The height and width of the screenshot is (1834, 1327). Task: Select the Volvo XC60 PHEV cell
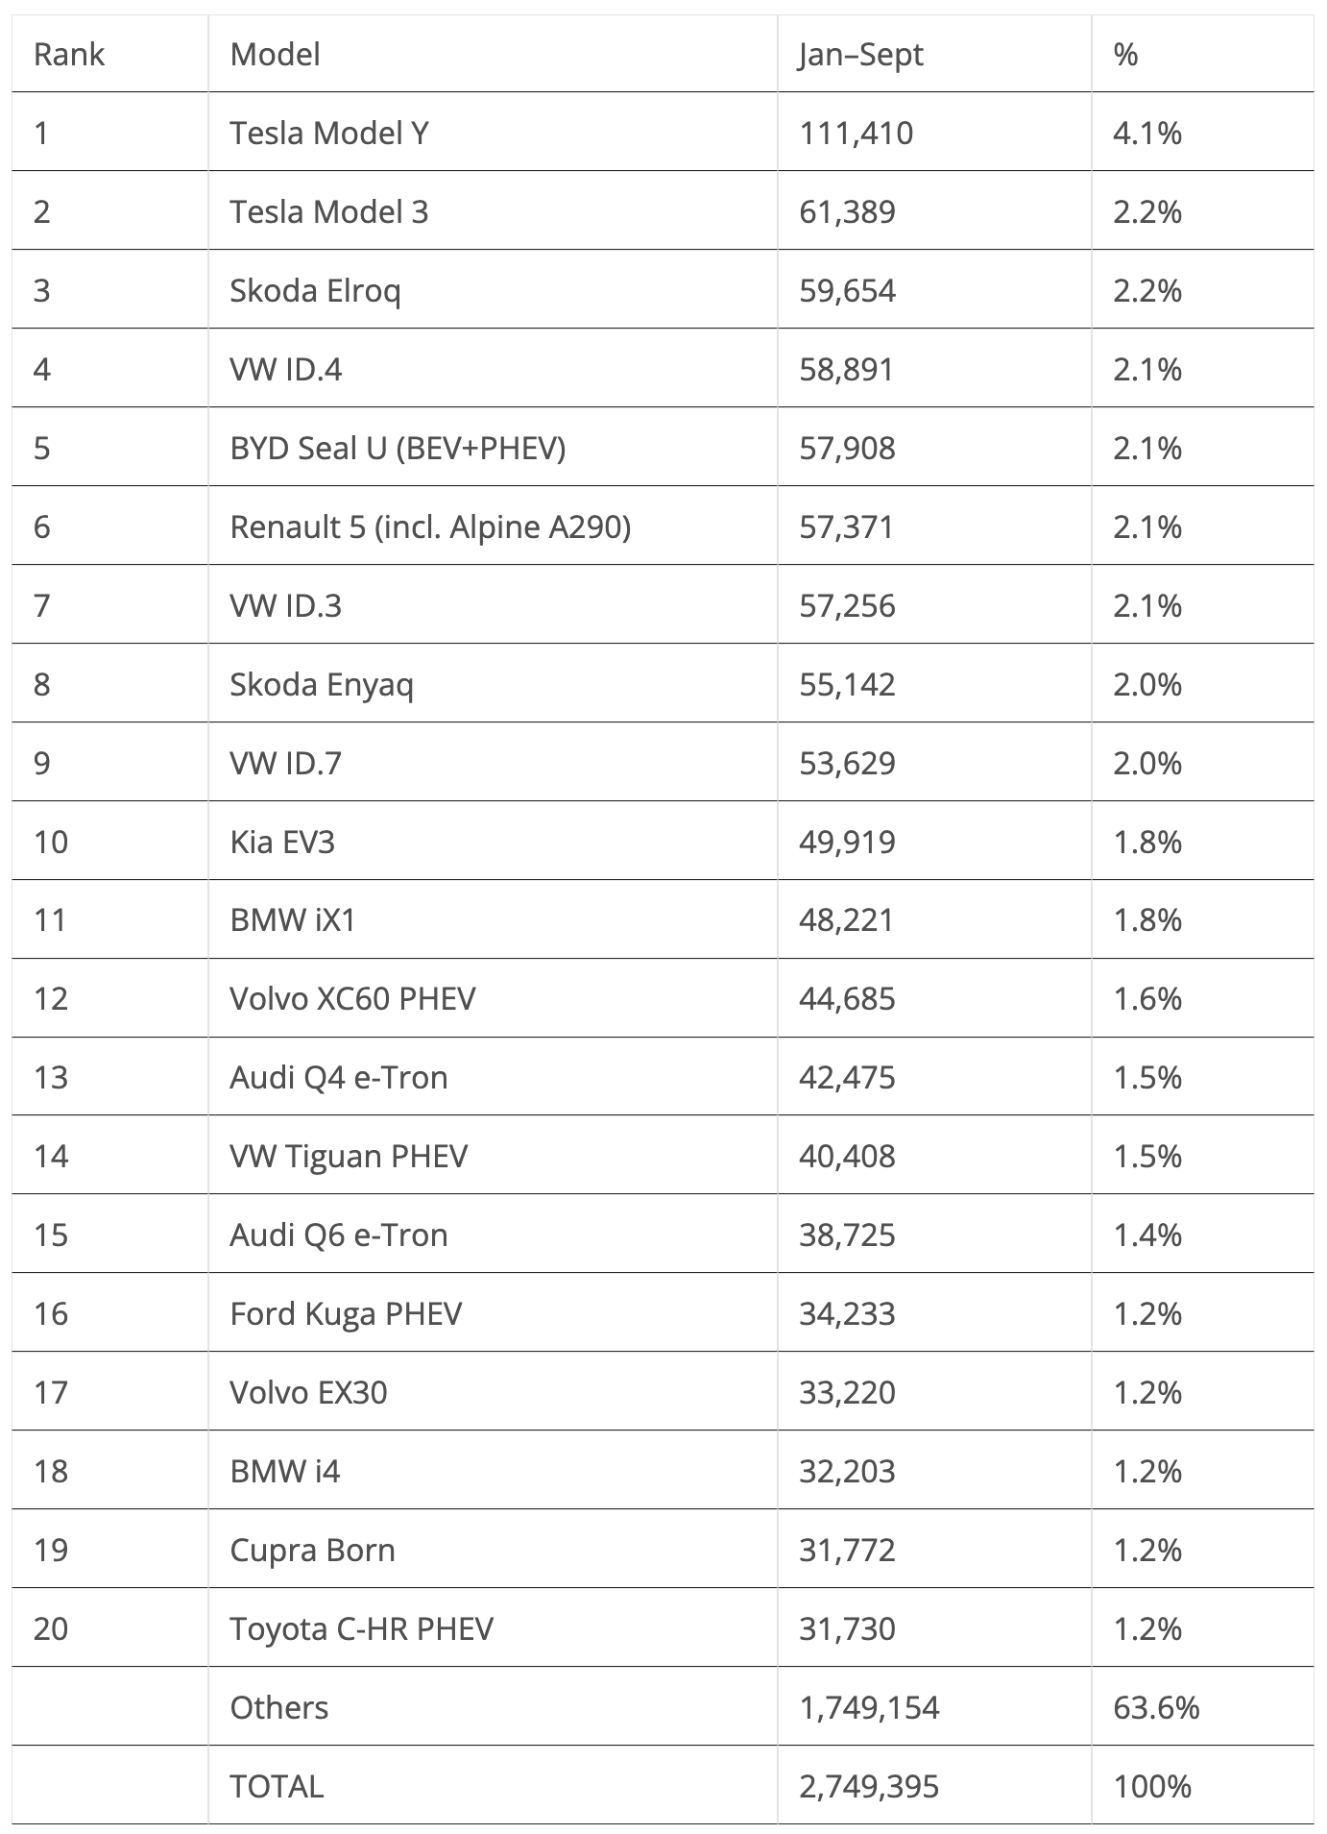[x=352, y=999]
